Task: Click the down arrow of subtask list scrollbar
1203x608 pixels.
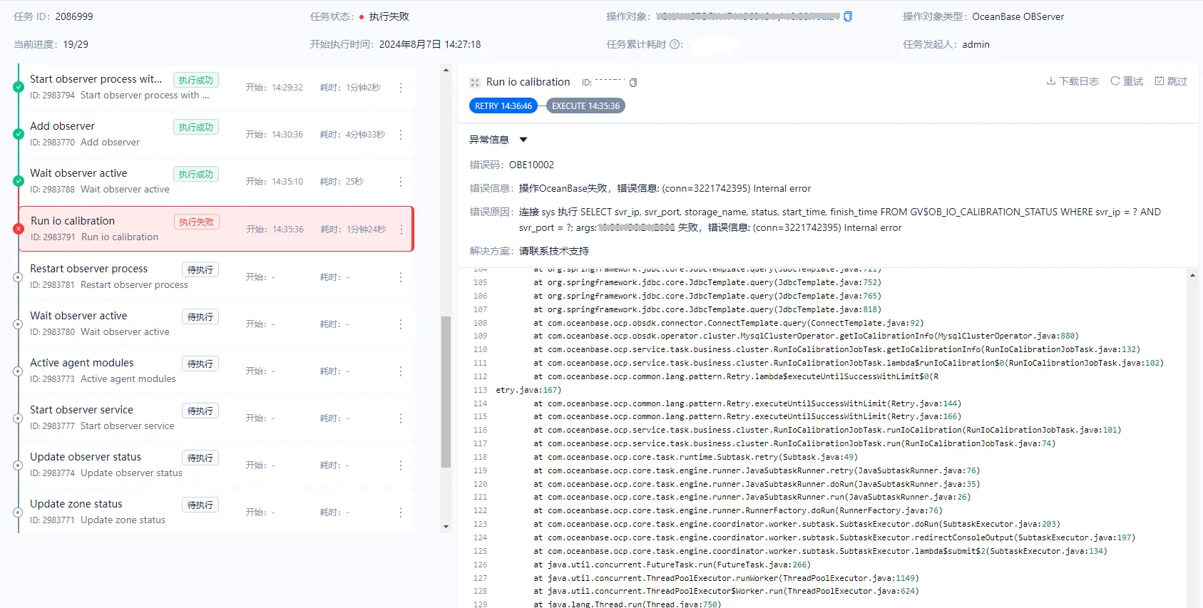Action: (x=446, y=527)
